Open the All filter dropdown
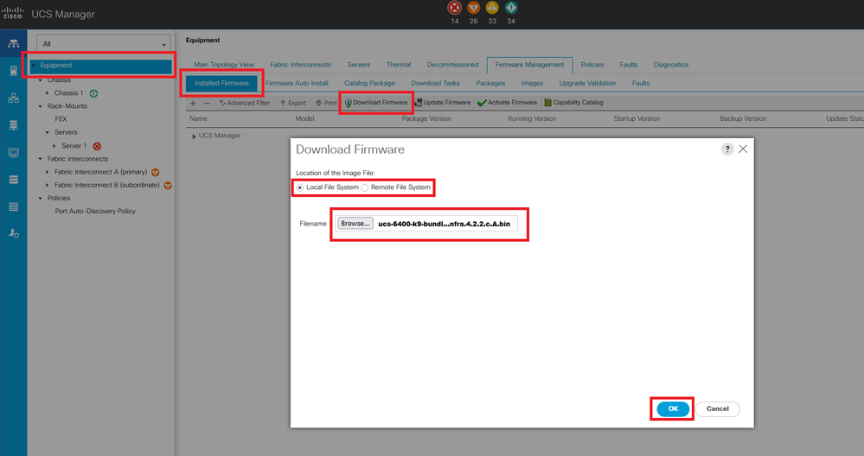This screenshot has width=864, height=456. [x=104, y=44]
